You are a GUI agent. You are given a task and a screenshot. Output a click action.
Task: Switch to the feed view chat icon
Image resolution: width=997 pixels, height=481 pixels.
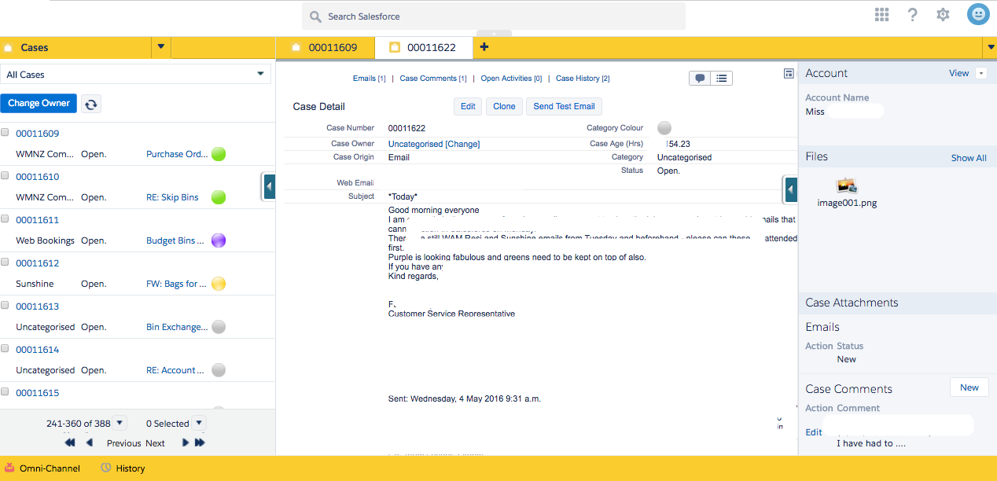tap(699, 78)
